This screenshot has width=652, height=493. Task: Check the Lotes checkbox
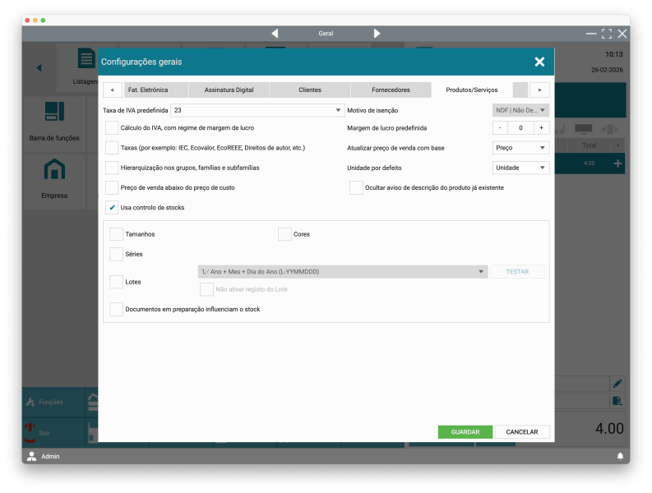(x=117, y=282)
